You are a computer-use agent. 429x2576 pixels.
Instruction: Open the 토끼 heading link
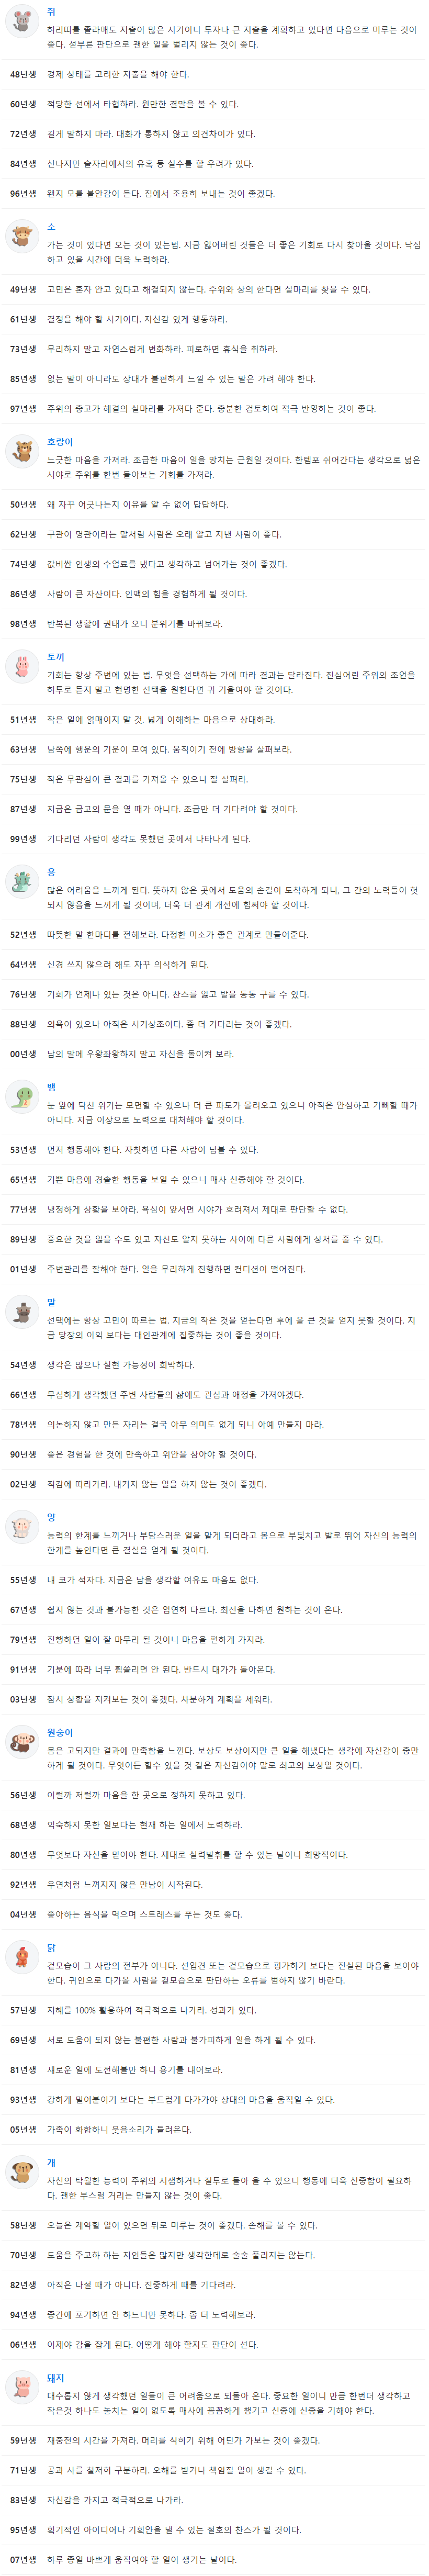tap(56, 656)
